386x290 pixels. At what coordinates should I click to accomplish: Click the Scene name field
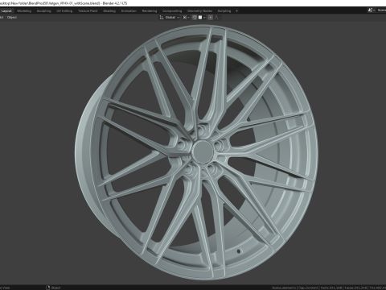click(x=381, y=10)
